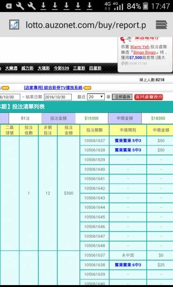Click the HOT badge beside TV播放系統 link
The image size is (173, 287).
click(x=87, y=88)
